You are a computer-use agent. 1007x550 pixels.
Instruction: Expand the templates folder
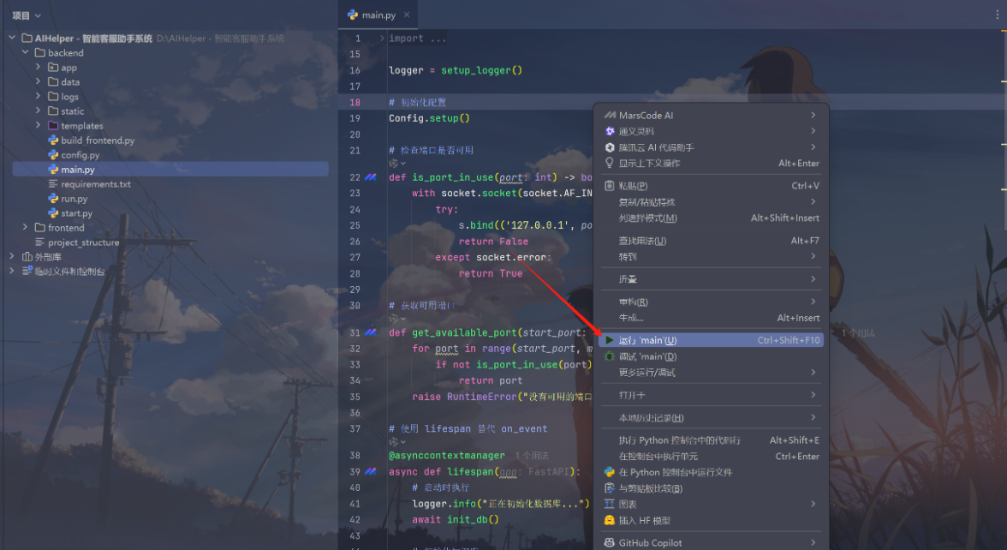38,125
